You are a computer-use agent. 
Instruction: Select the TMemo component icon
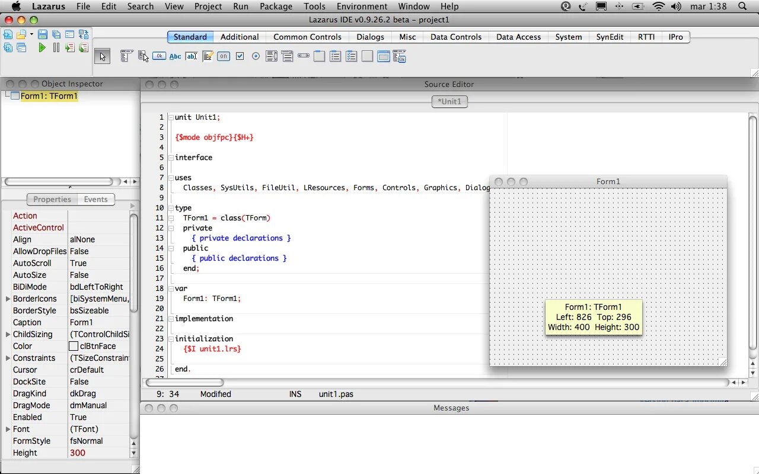208,56
